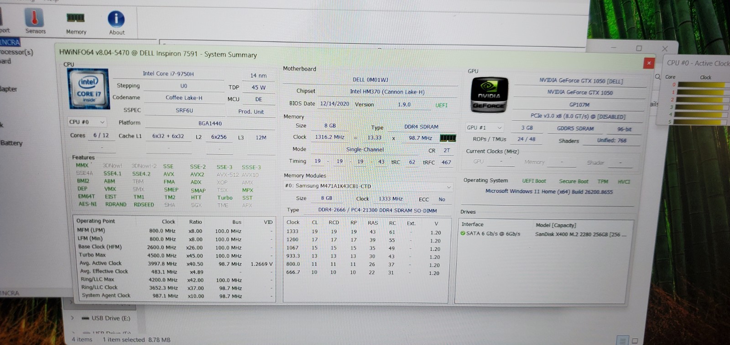Screen dimensions: 730x345
Task: Select the Battery item in the left tree
Action: pos(11,143)
